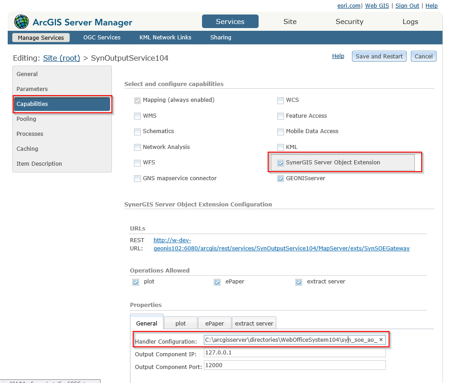Click the ArcGIS Server Manager globe logo
The height and width of the screenshot is (383, 452).
coord(21,22)
